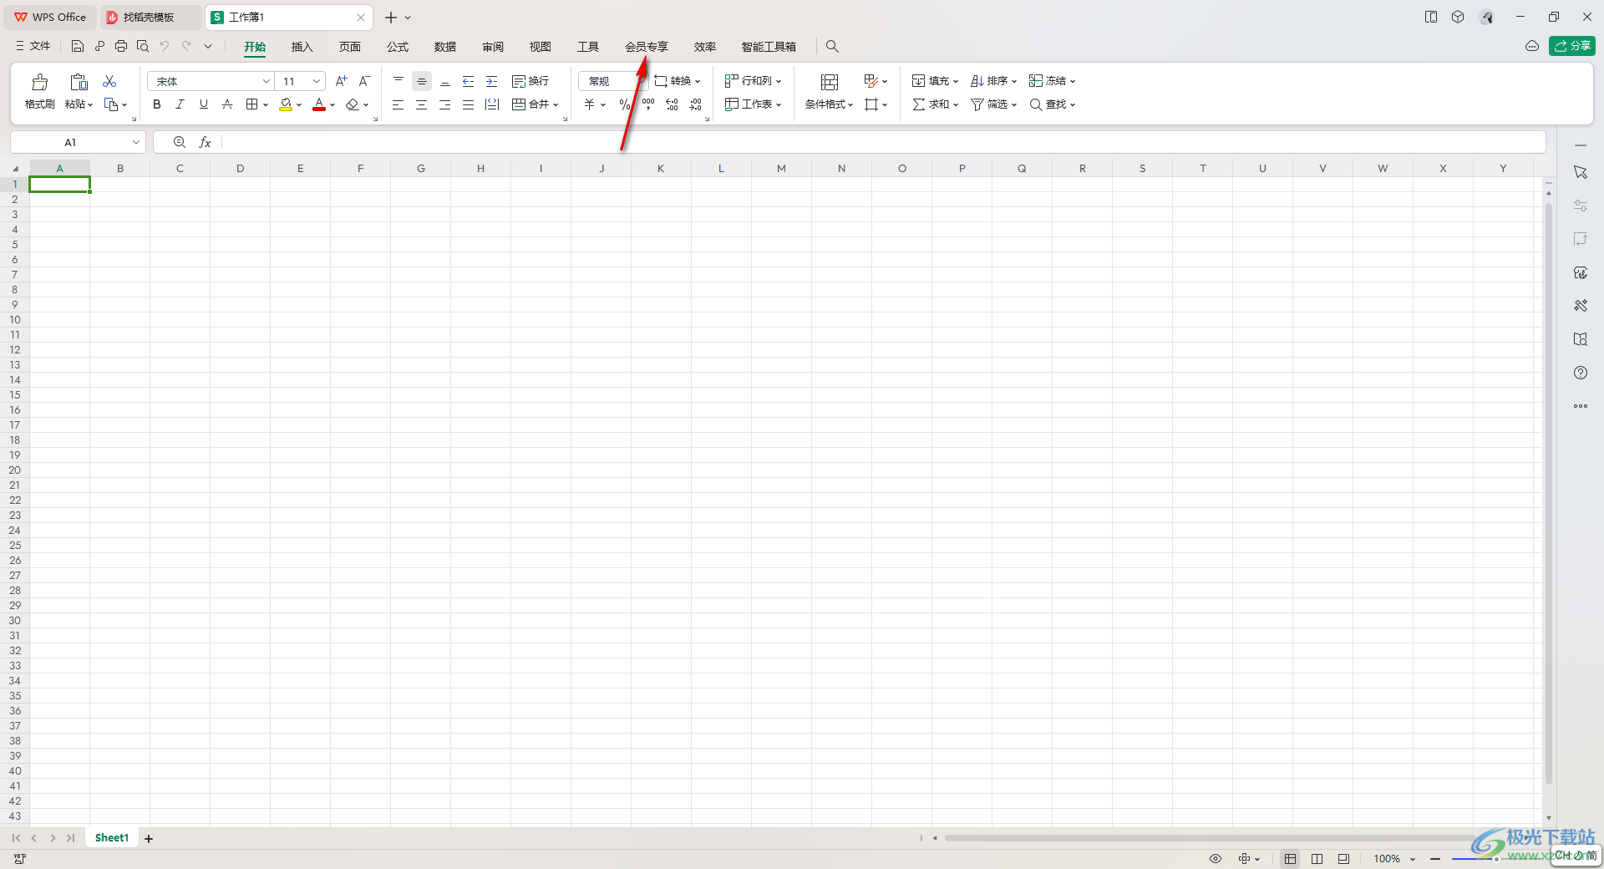Click the 筛选 (Filter) button

pyautogui.click(x=993, y=104)
